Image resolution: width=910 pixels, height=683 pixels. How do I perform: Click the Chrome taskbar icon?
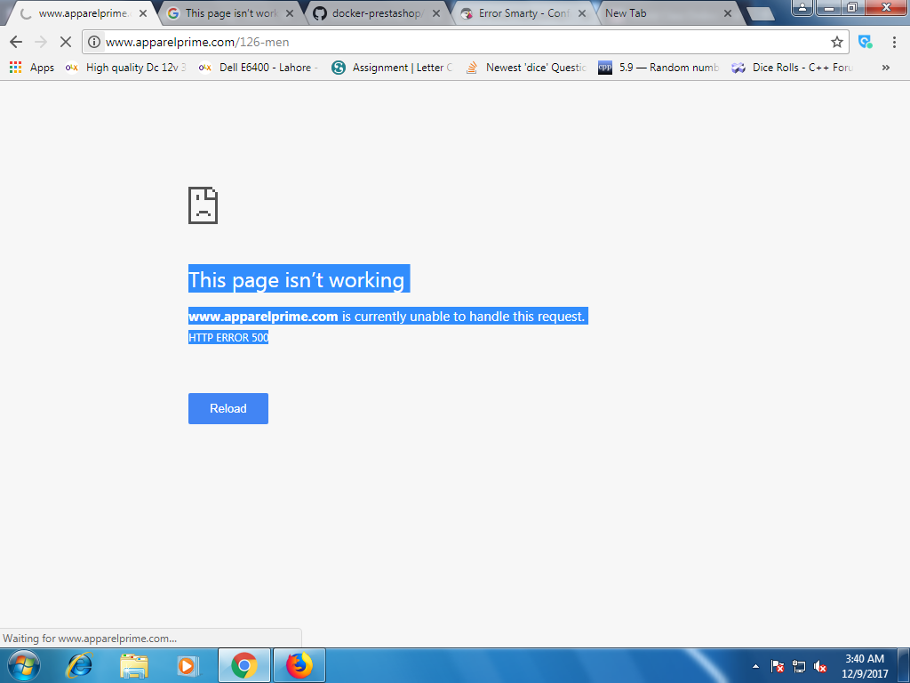244,665
